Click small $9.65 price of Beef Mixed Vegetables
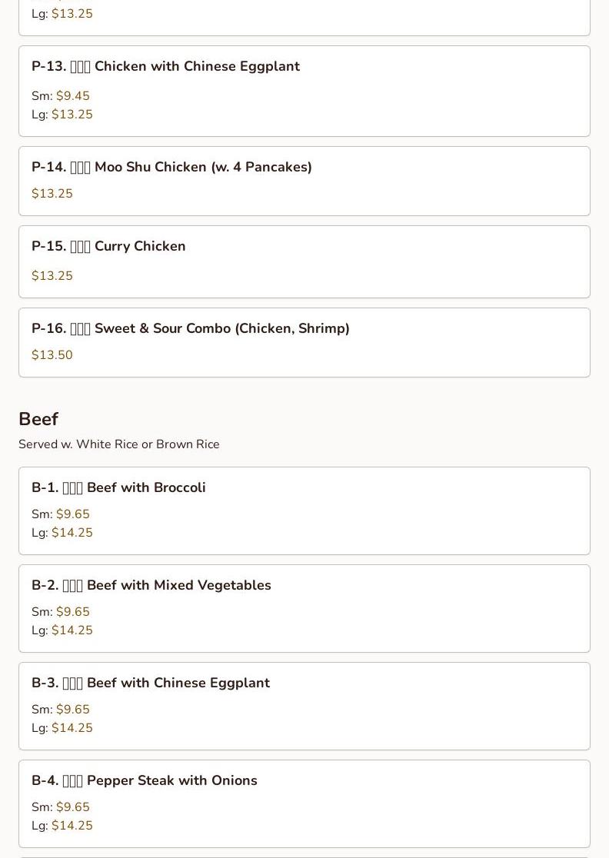 (73, 611)
